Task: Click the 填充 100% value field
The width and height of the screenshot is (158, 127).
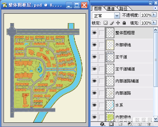Action: tap(146, 23)
